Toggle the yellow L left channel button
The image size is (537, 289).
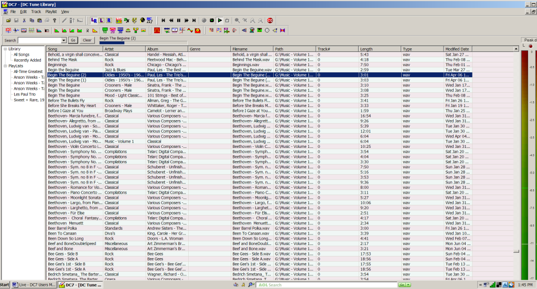pos(101,20)
